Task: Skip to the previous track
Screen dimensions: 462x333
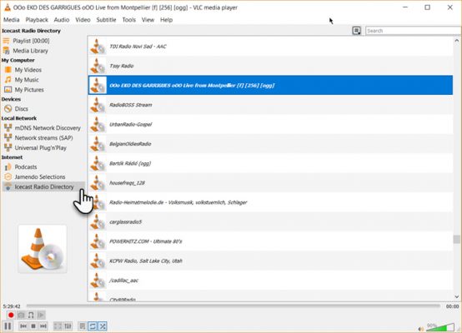Action: 23,326
